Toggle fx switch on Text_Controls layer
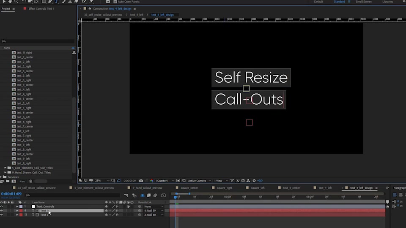This screenshot has height=228, width=406. (x=117, y=206)
